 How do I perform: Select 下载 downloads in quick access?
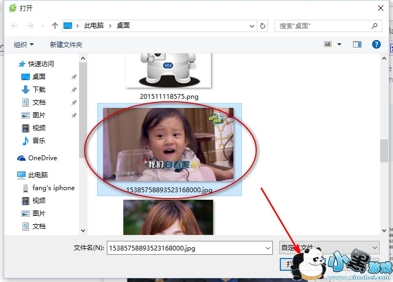tap(39, 90)
